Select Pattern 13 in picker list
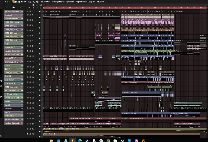Screen dimensions: 208x142 (14, 109)
